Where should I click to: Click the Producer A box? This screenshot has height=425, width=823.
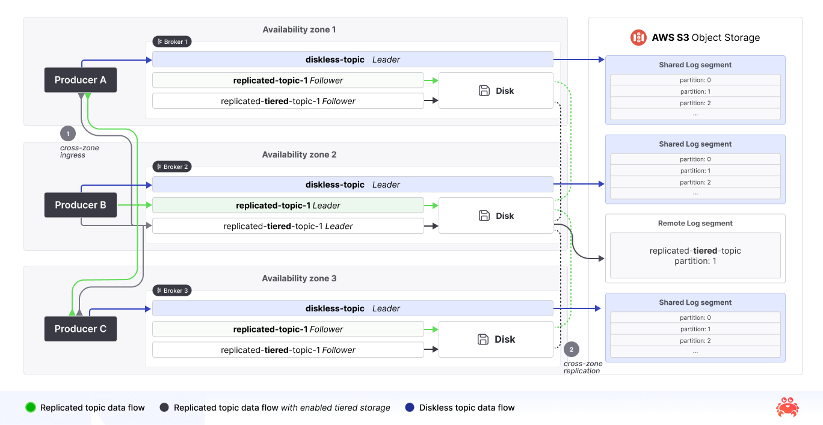coord(80,79)
